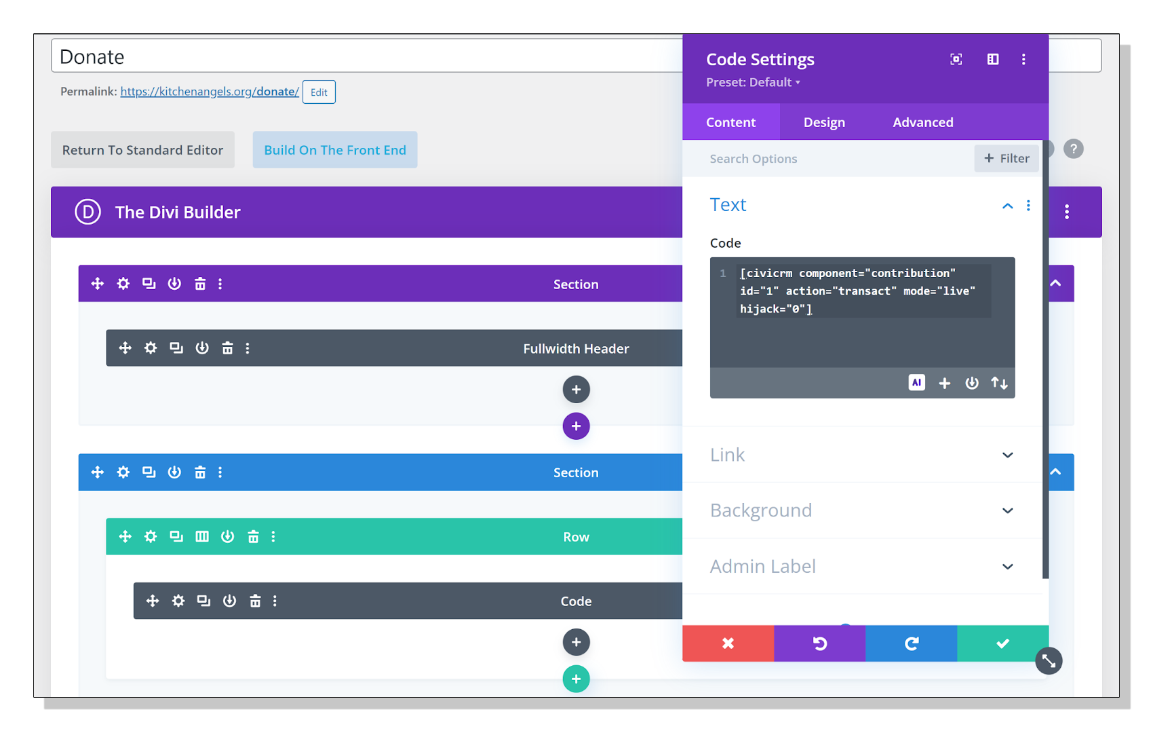Viewport: 1153px width, 731px height.
Task: Open Section settings via the gear icon
Action: 123,284
